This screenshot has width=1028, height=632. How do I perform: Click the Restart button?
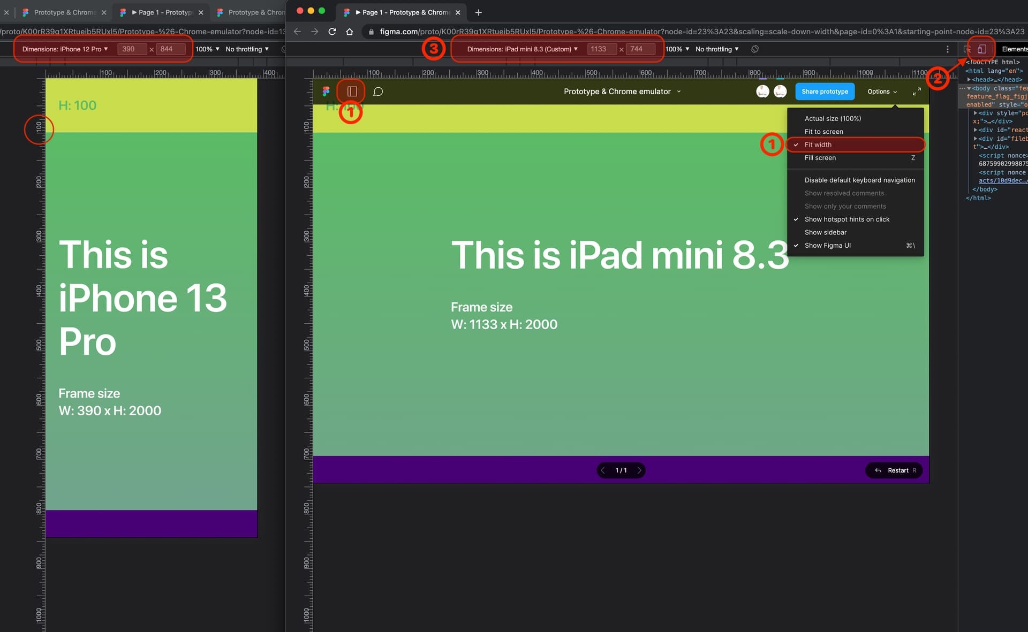(x=894, y=470)
